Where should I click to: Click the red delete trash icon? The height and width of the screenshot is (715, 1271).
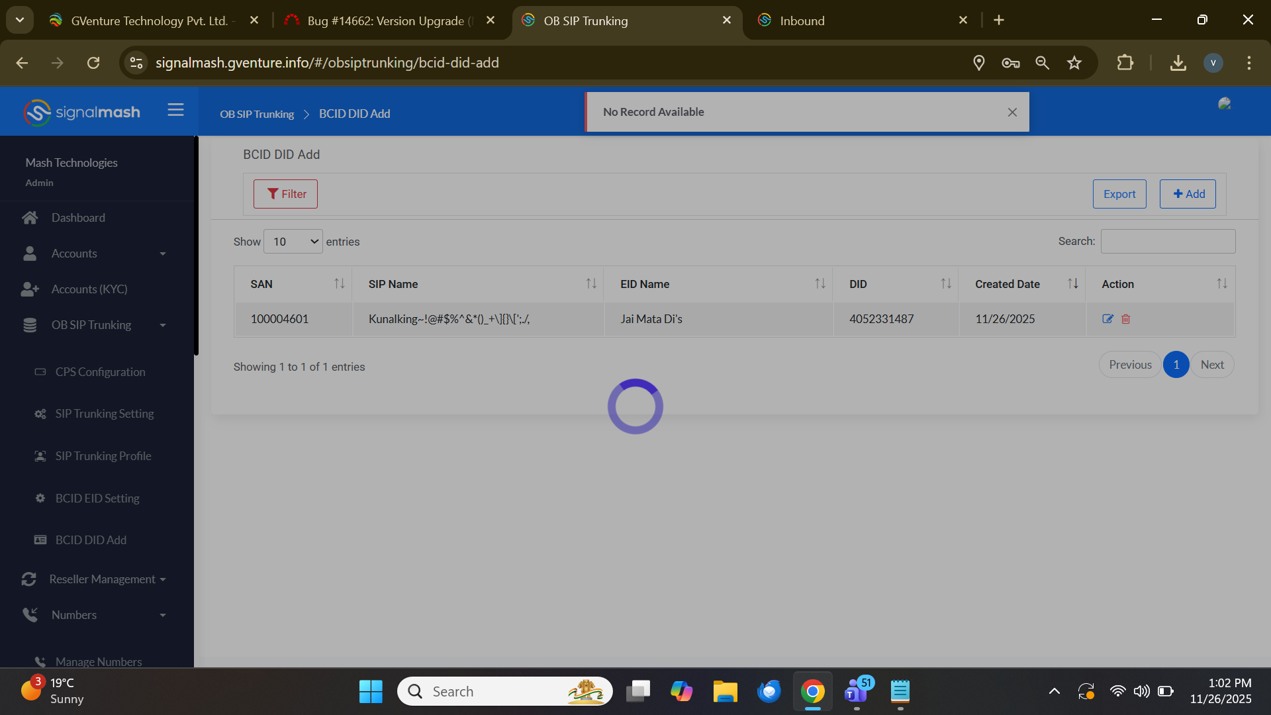tap(1125, 319)
